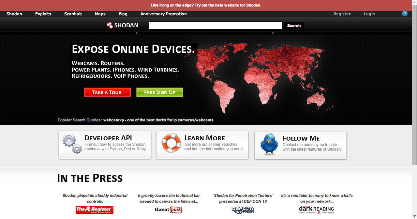The height and width of the screenshot is (219, 417).
Task: Open Maps in the navigation bar
Action: pos(100,14)
